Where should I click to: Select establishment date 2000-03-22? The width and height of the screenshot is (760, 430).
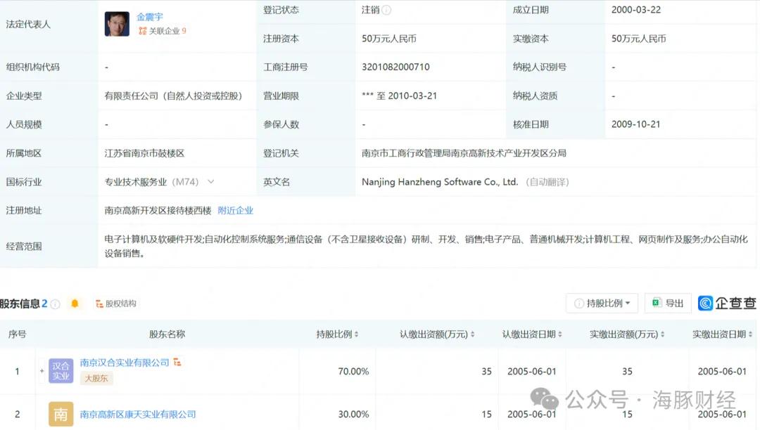click(636, 10)
